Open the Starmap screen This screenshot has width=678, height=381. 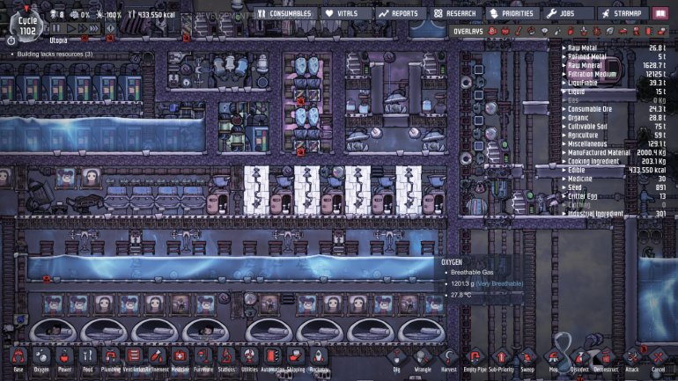[623, 13]
